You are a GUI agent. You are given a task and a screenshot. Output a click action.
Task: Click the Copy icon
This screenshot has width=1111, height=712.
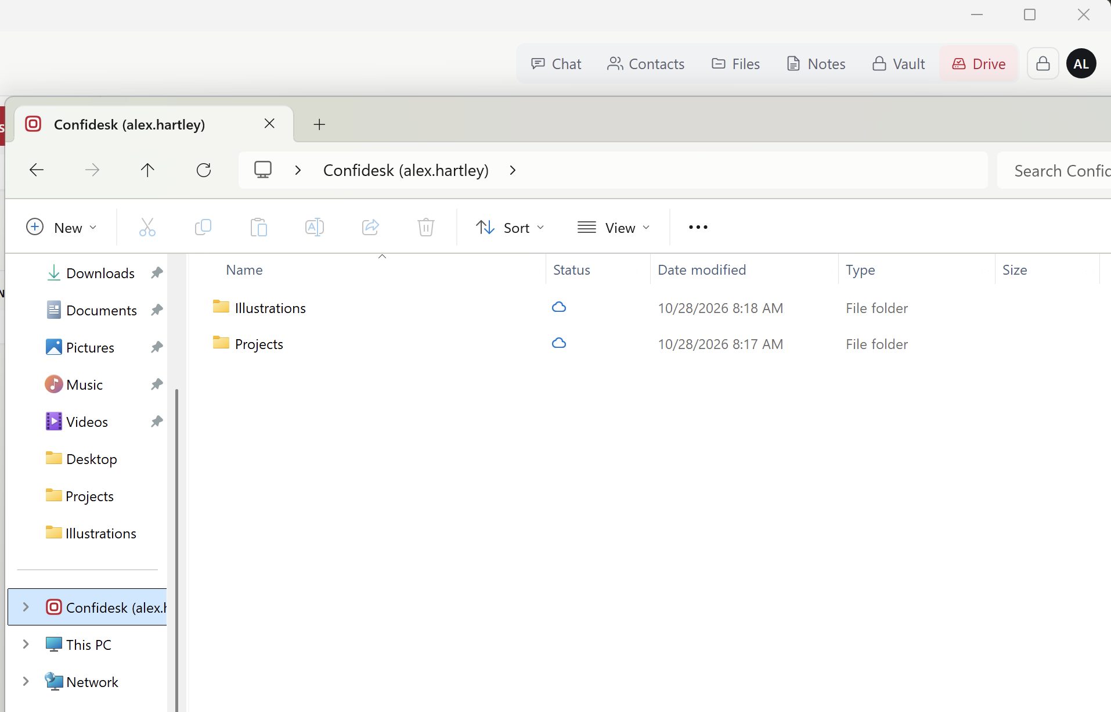(x=203, y=227)
